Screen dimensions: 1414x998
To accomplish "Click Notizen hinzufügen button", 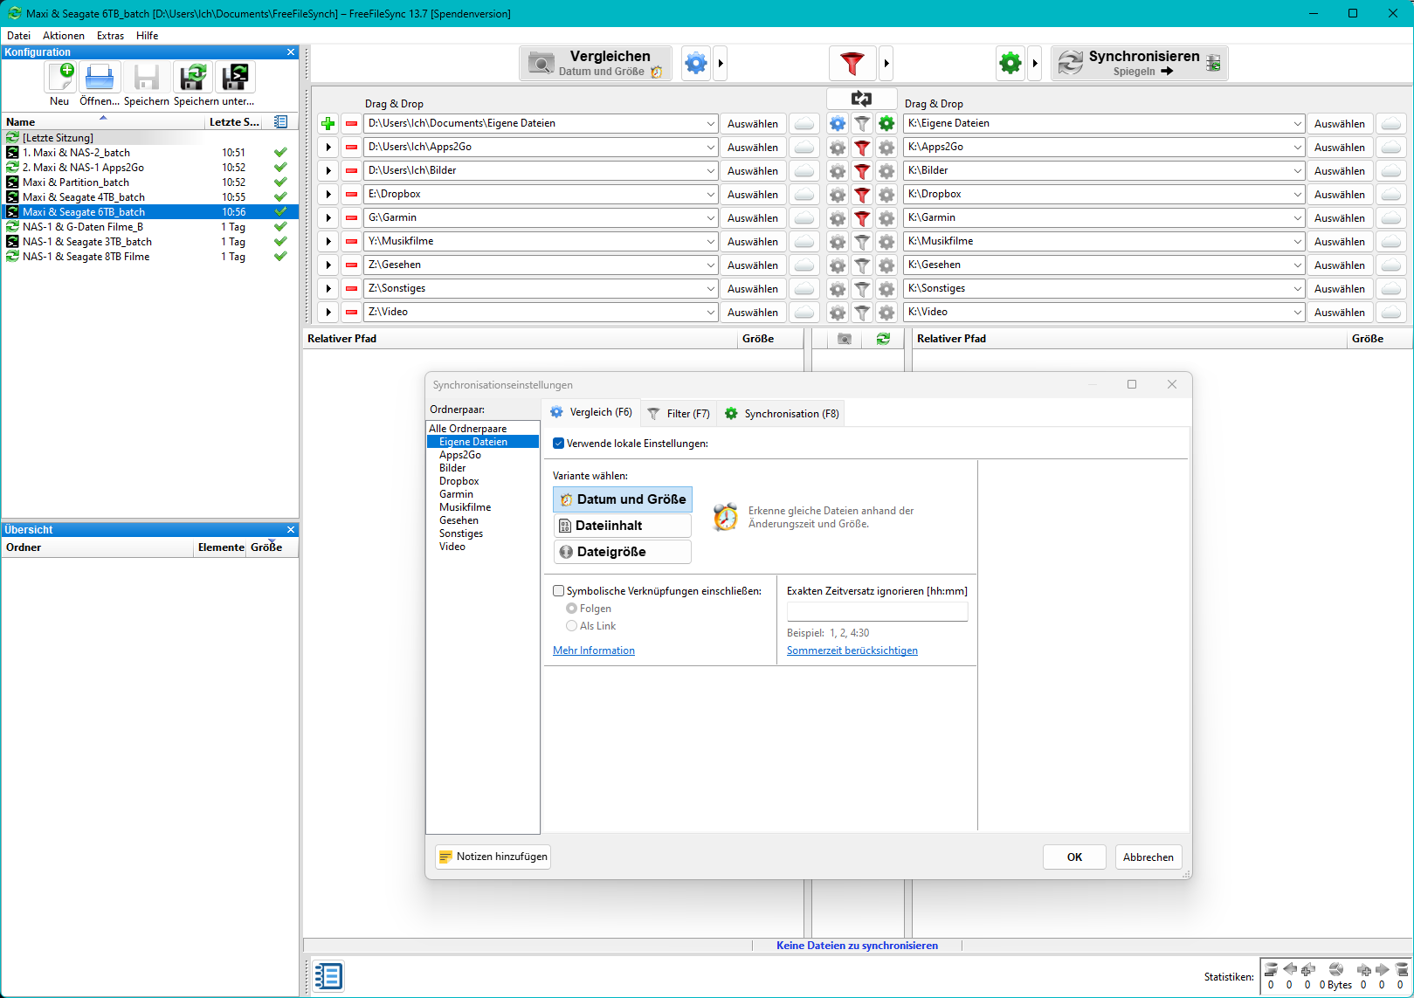I will [x=493, y=857].
